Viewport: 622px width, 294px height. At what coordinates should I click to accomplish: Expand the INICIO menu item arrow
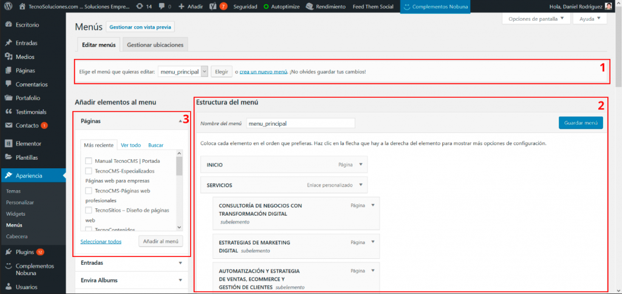360,164
